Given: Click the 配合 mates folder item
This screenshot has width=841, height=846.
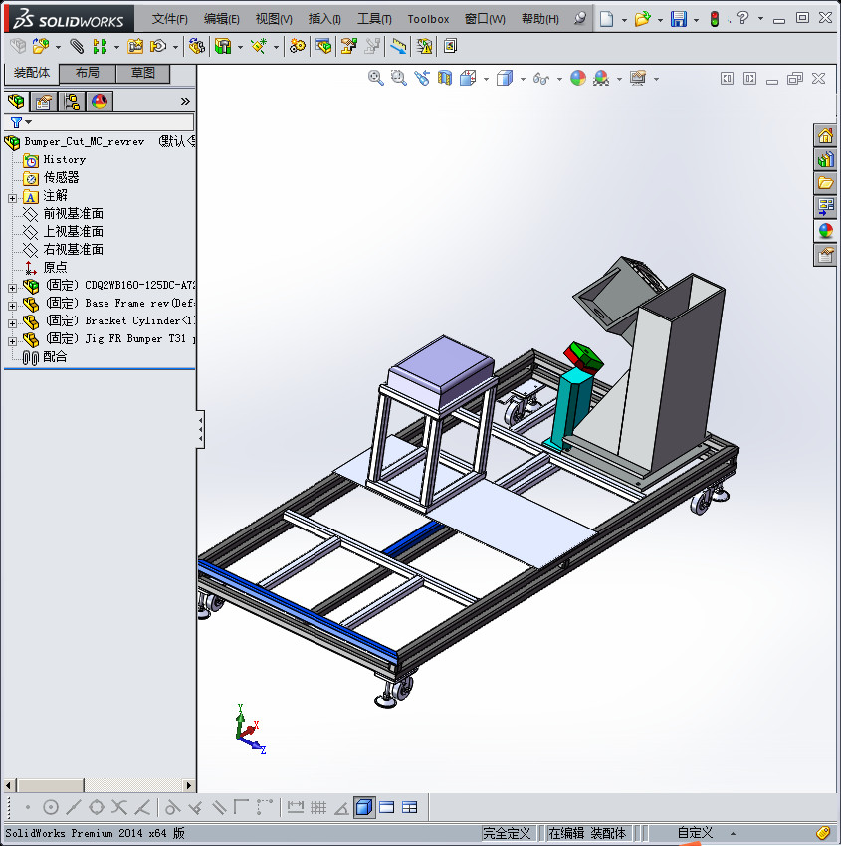Looking at the screenshot, I should coord(55,356).
